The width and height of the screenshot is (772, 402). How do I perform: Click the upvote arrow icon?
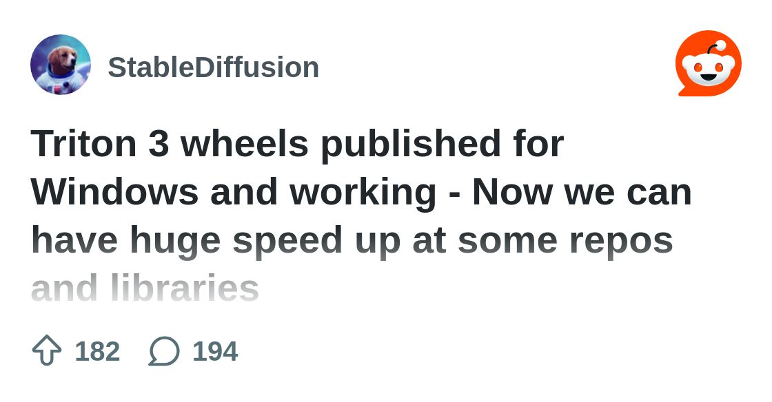pyautogui.click(x=47, y=351)
